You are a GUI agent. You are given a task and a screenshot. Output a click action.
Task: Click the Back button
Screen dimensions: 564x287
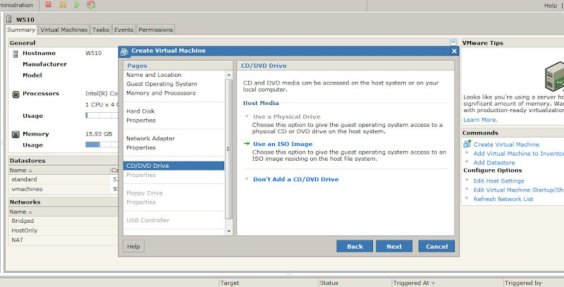click(x=355, y=246)
